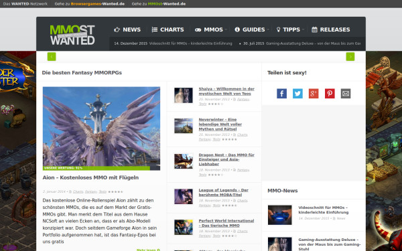
Task: Share page on Twitter icon
Action: pos(297,94)
